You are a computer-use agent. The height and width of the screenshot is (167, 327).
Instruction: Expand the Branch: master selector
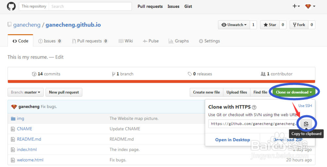(x=26, y=92)
